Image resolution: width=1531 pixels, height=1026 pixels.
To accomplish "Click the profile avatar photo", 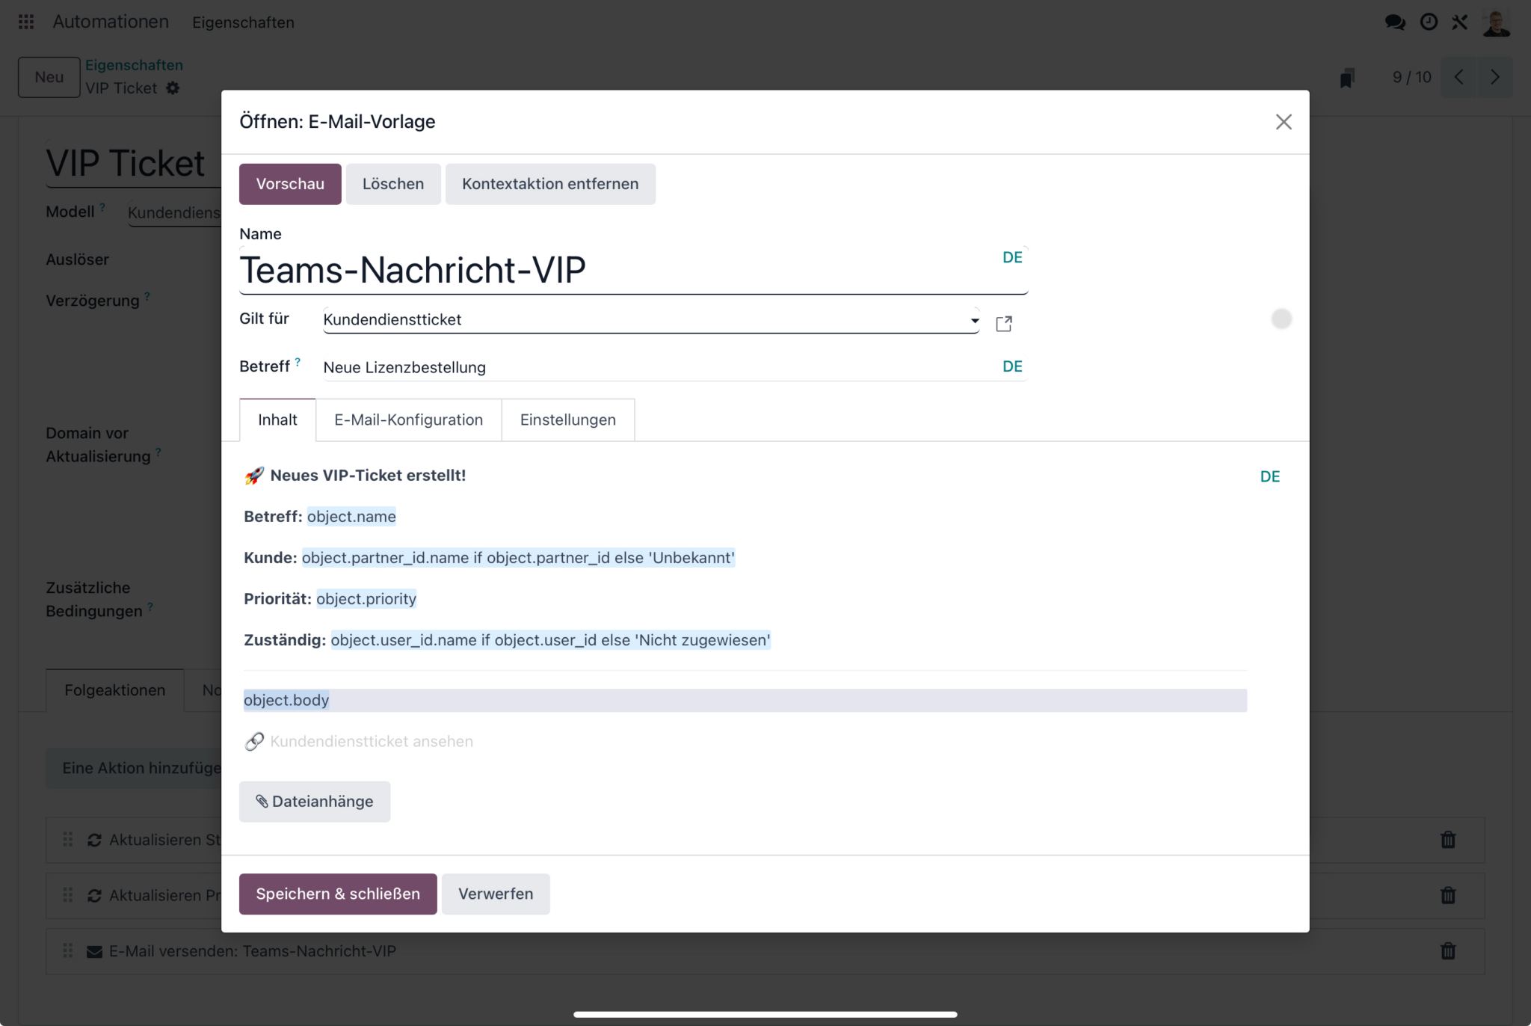I will pos(1497,22).
